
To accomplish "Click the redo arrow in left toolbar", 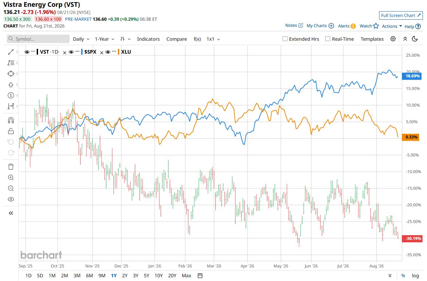I will pos(11,153).
